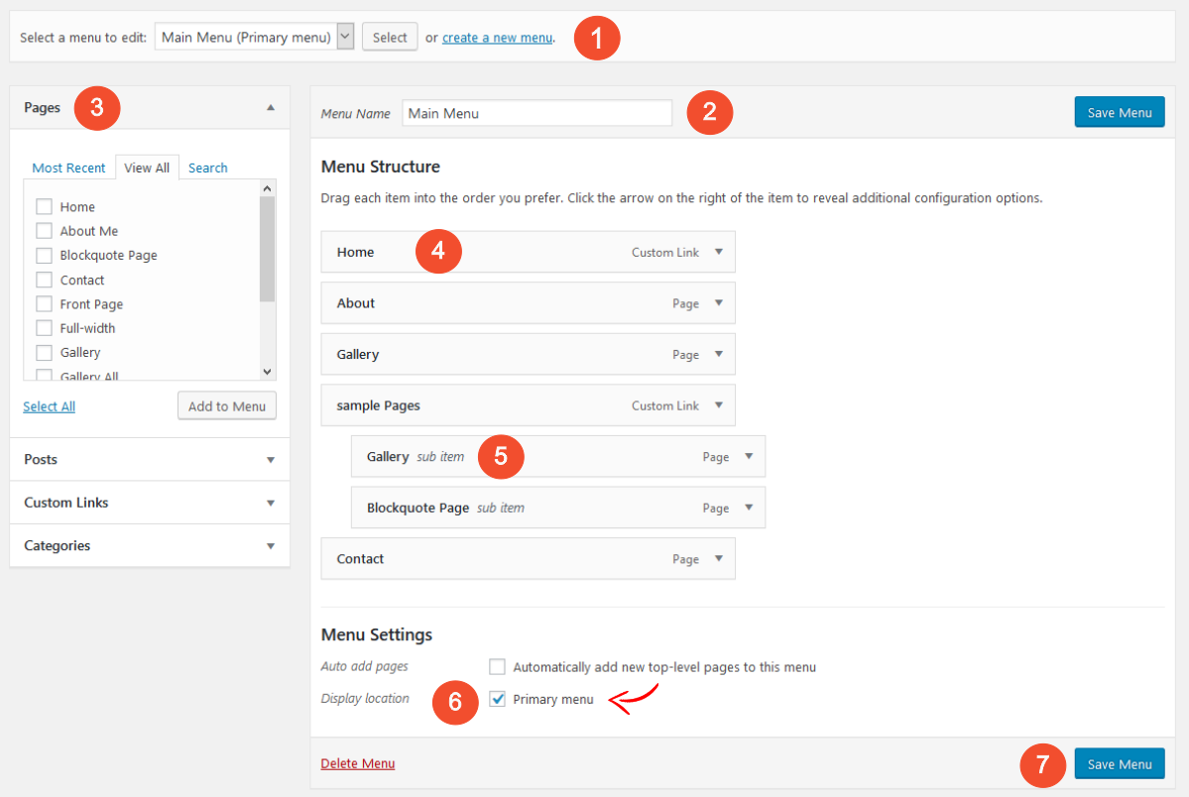This screenshot has height=797, width=1189.
Task: Click the bottom Save Menu button
Action: pos(1120,764)
